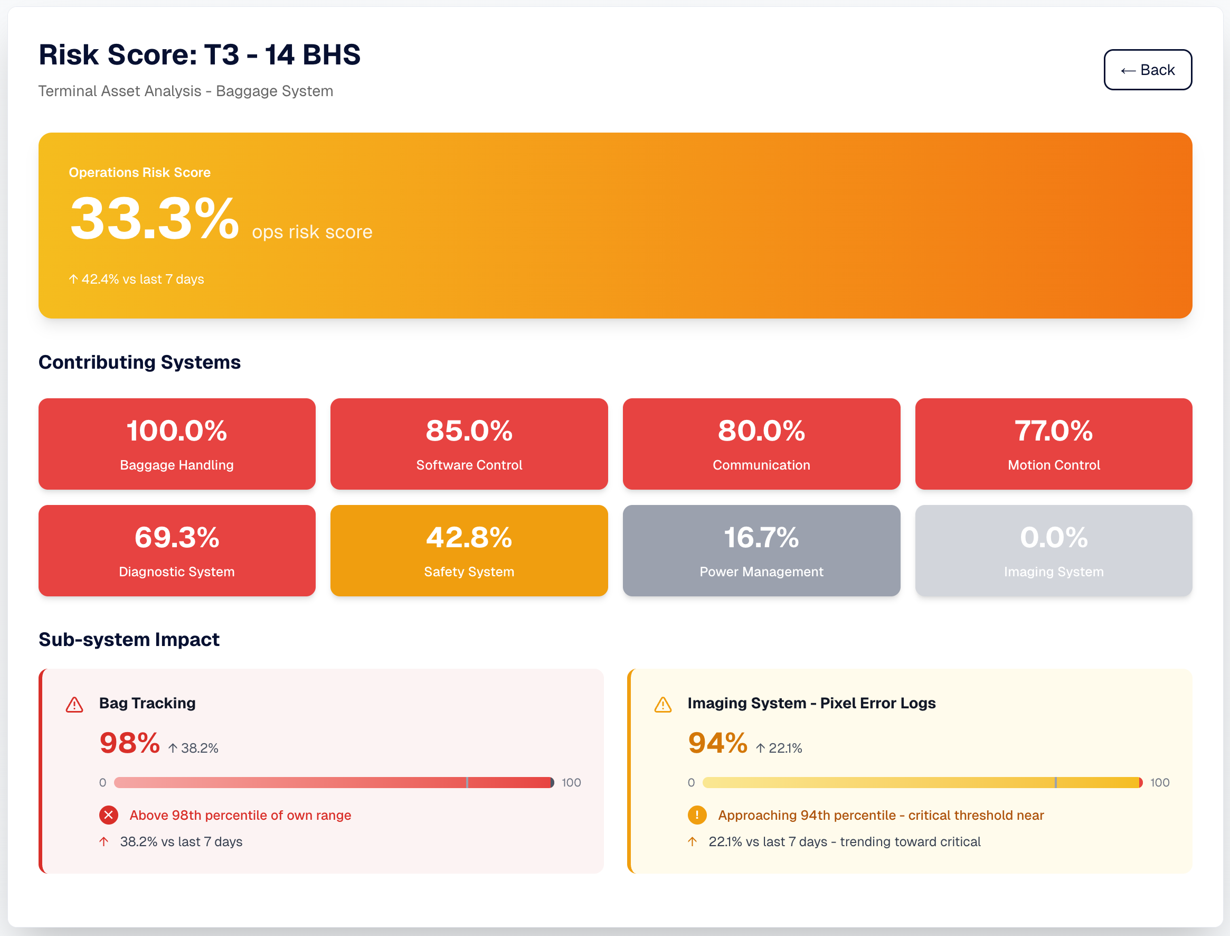Select the Motion Control 77.0% card
The width and height of the screenshot is (1230, 936).
pyautogui.click(x=1054, y=444)
